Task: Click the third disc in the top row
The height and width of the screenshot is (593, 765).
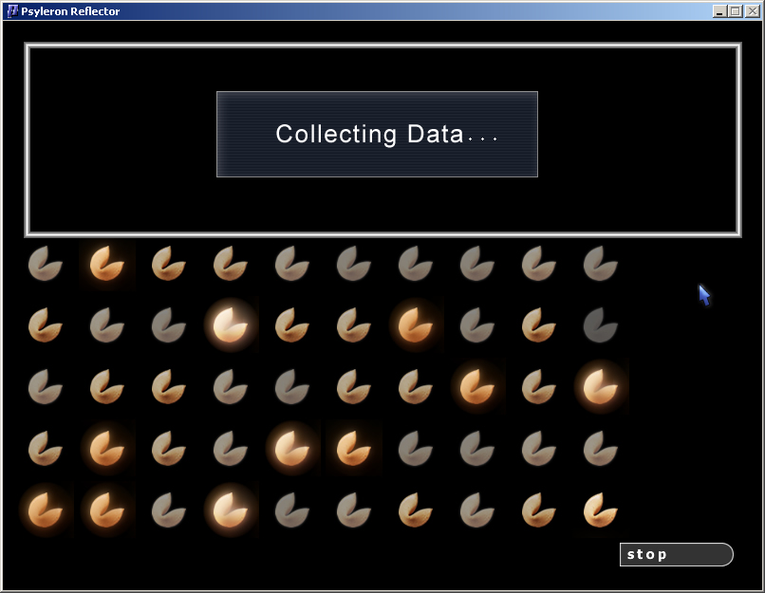Action: coord(169,264)
